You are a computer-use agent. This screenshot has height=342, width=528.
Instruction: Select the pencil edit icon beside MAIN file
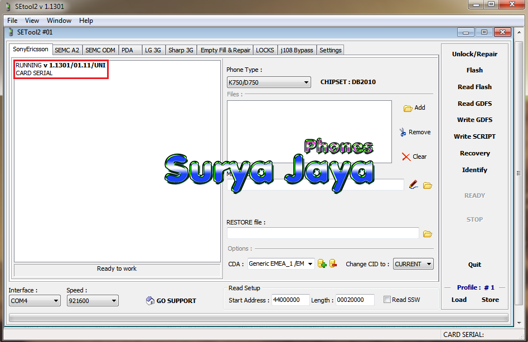pyautogui.click(x=413, y=184)
